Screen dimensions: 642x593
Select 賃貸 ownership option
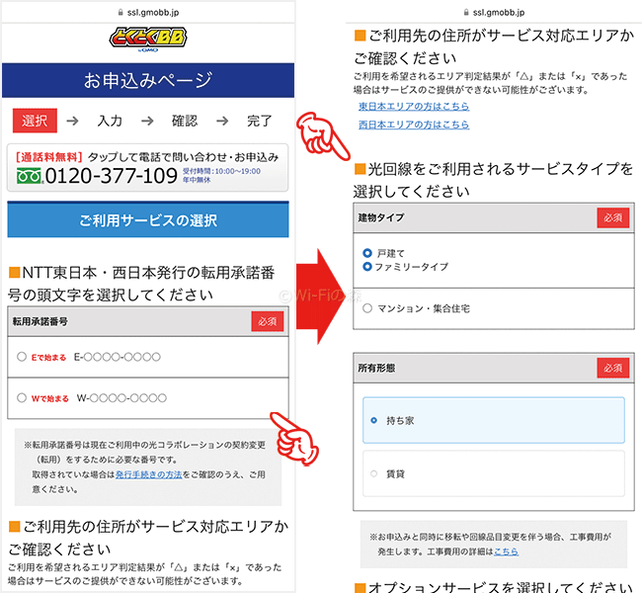(494, 473)
